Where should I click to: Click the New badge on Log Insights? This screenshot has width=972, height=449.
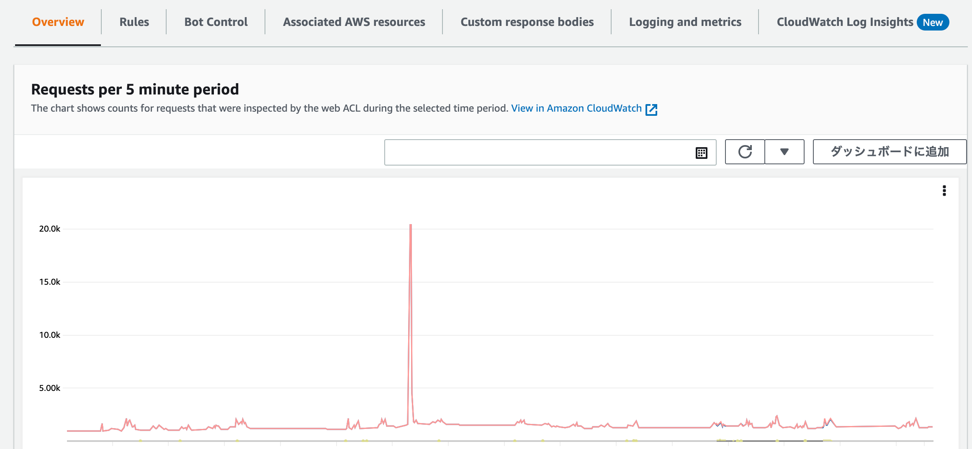933,23
